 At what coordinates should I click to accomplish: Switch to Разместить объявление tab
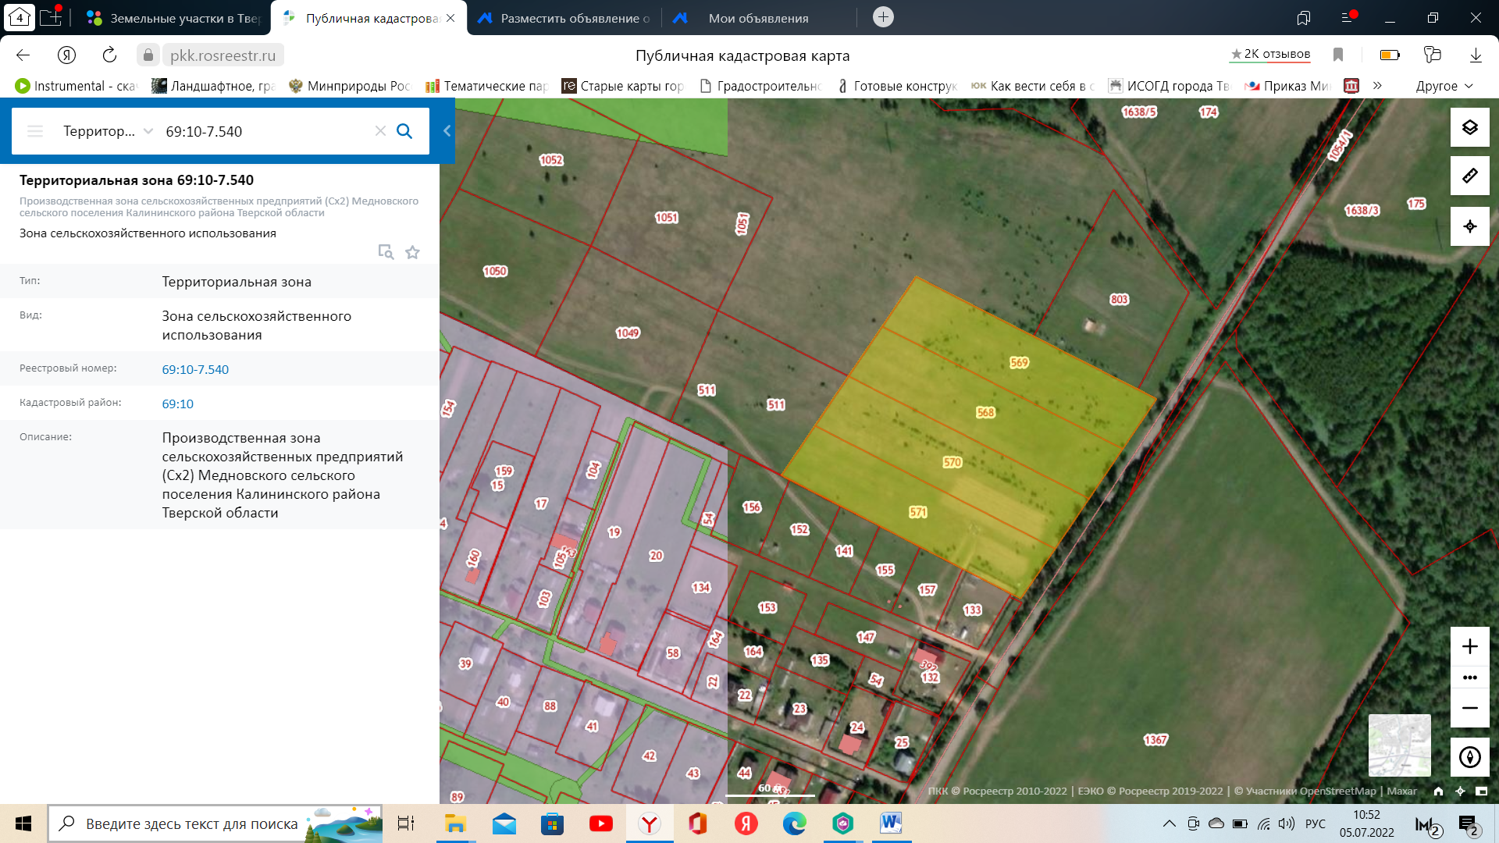(x=574, y=18)
